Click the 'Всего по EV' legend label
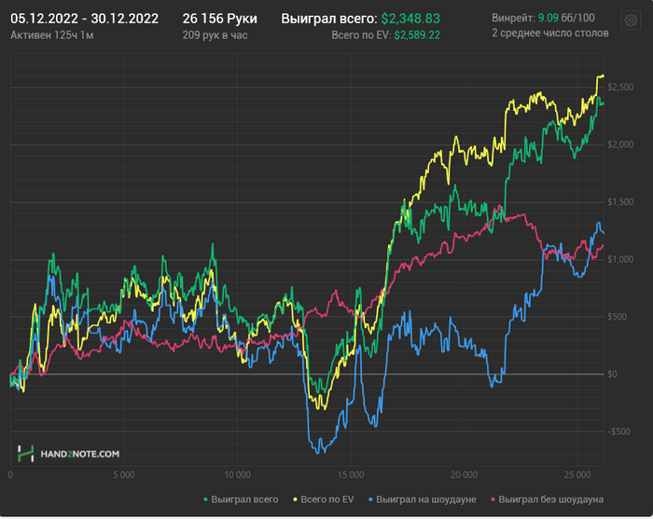Viewport: 653px width, 519px height. (326, 499)
